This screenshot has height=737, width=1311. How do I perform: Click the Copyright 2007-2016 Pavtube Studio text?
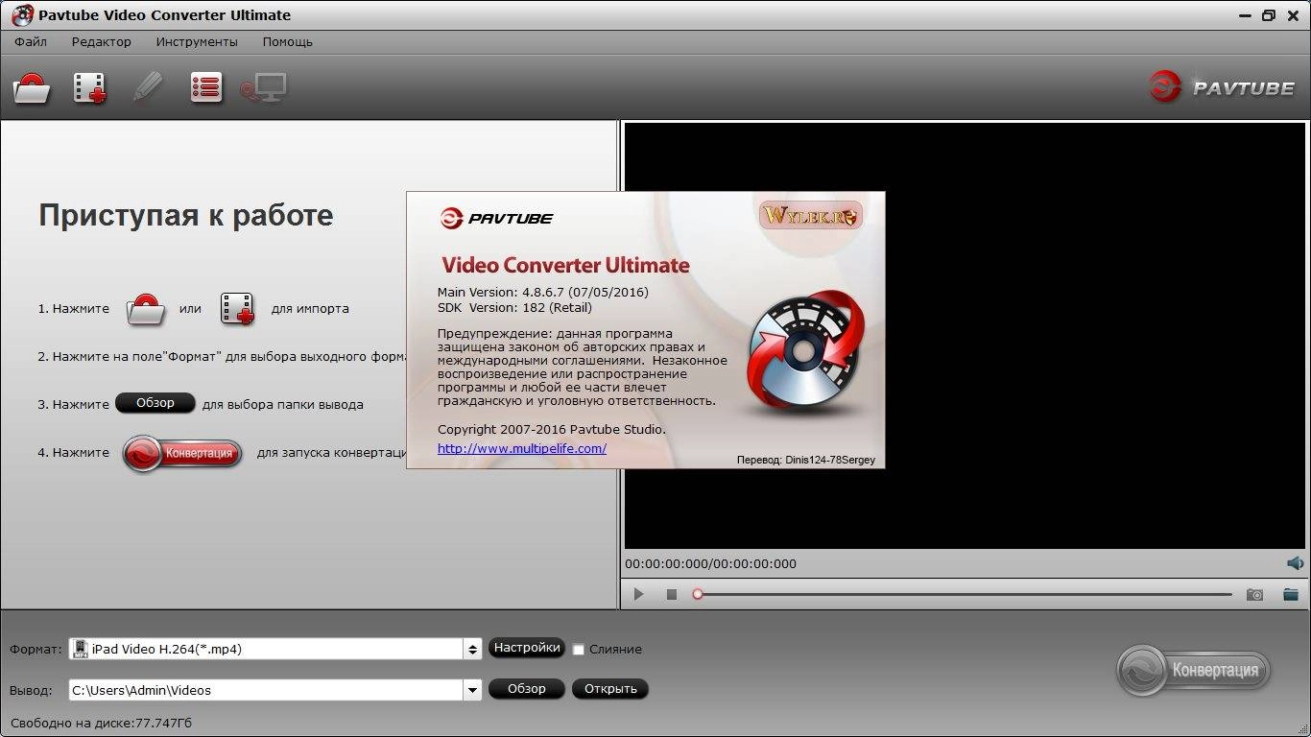[552, 429]
